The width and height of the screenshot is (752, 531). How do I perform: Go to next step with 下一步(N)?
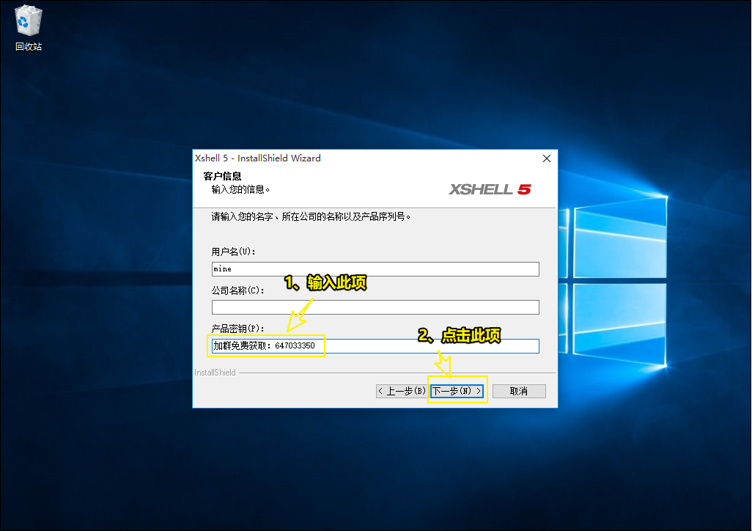tap(457, 391)
